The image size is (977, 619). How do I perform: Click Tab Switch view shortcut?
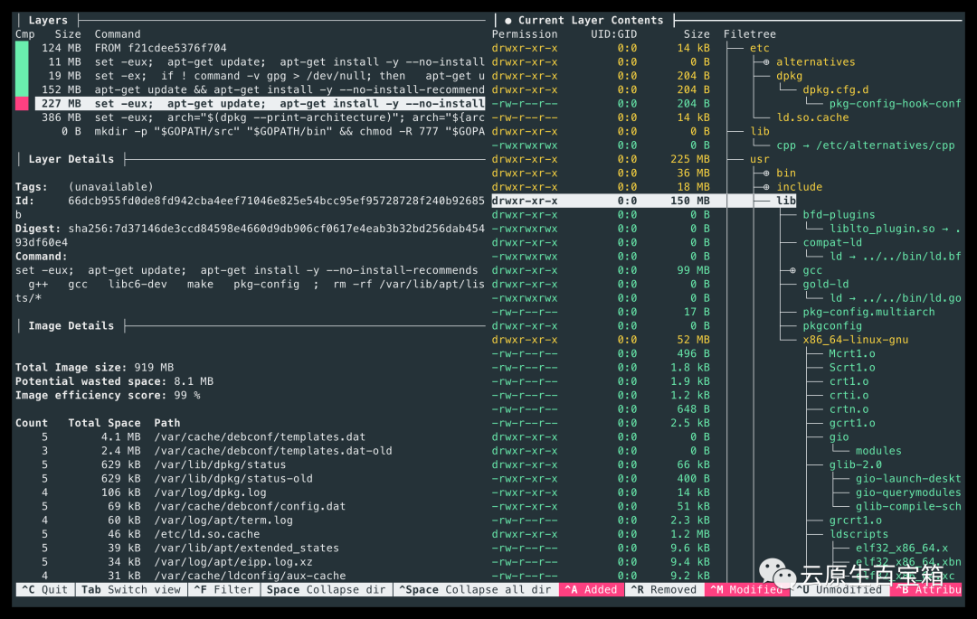pyautogui.click(x=131, y=590)
